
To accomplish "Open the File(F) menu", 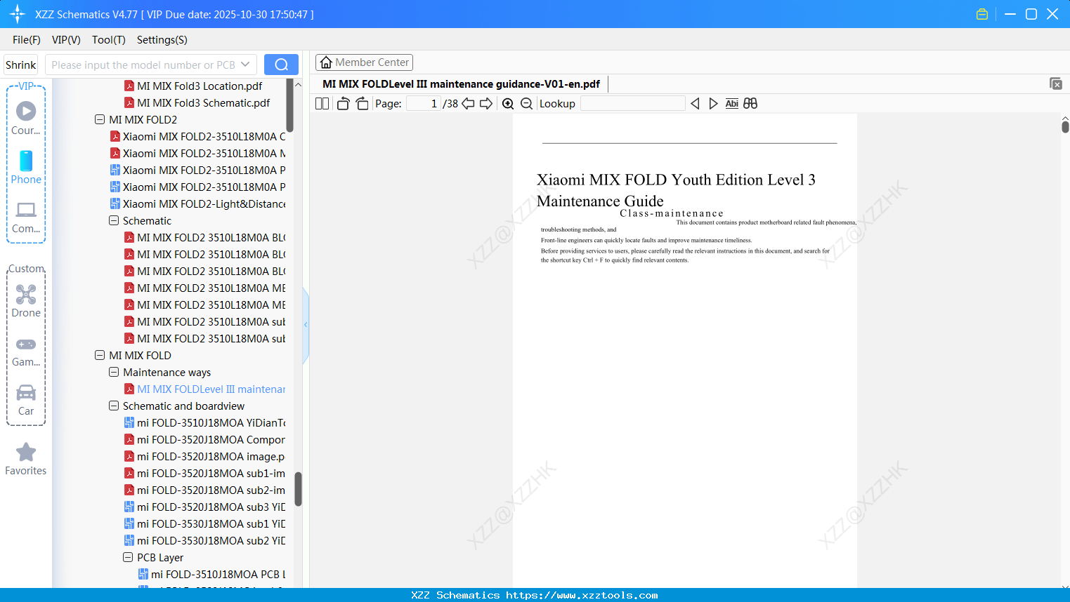I will [27, 40].
